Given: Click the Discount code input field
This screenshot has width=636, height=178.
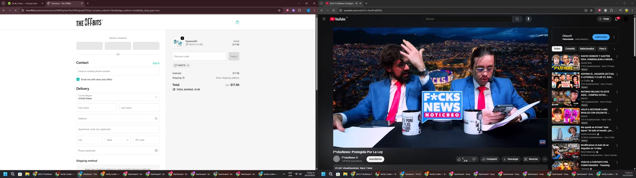Looking at the screenshot, I should click(x=199, y=56).
